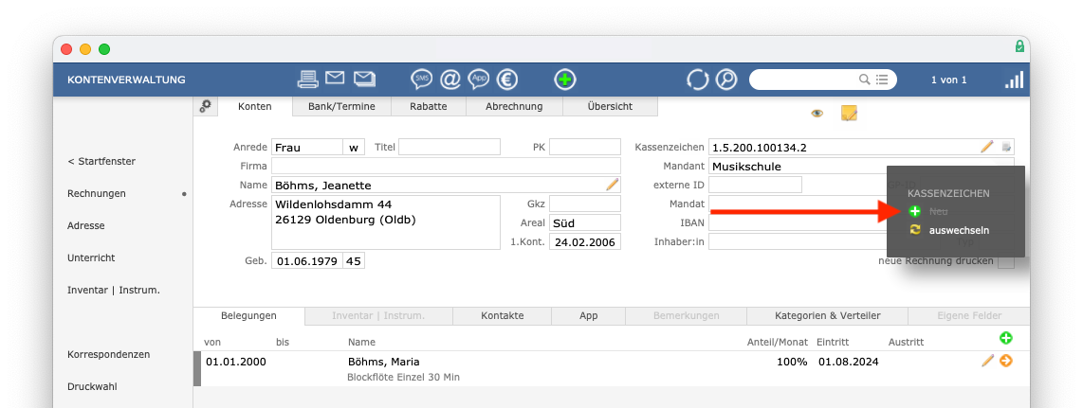Select the Kontakte lower tab
This screenshot has height=408, width=1083.
(x=502, y=315)
